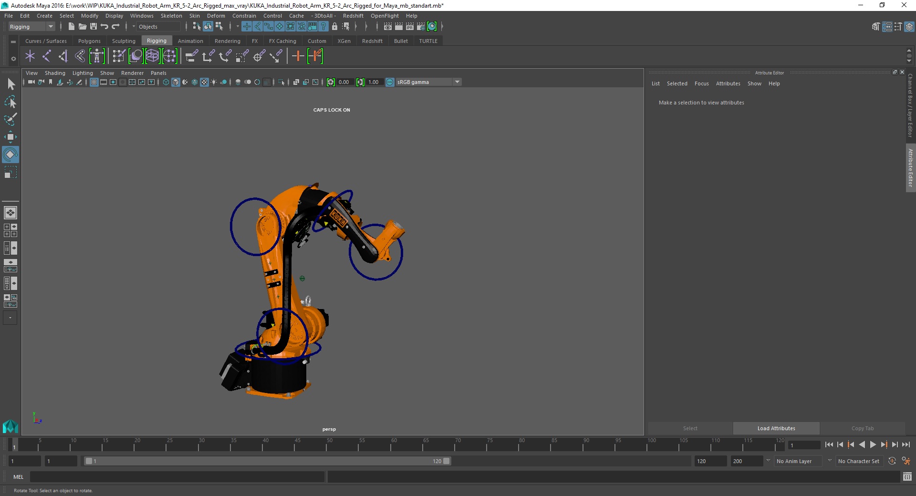
Task: Select the Move tool in toolbox
Action: 10,137
